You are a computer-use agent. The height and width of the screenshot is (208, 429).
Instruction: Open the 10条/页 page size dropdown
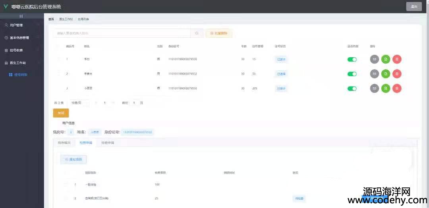(79, 103)
